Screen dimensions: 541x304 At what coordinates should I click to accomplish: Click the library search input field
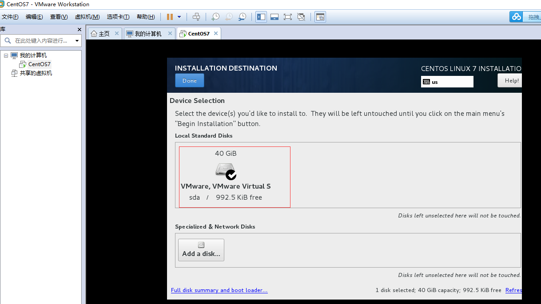tap(40, 41)
